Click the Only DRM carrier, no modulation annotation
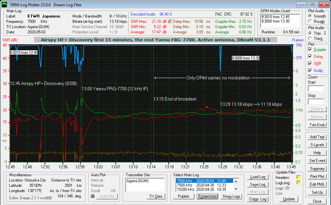 click(218, 78)
